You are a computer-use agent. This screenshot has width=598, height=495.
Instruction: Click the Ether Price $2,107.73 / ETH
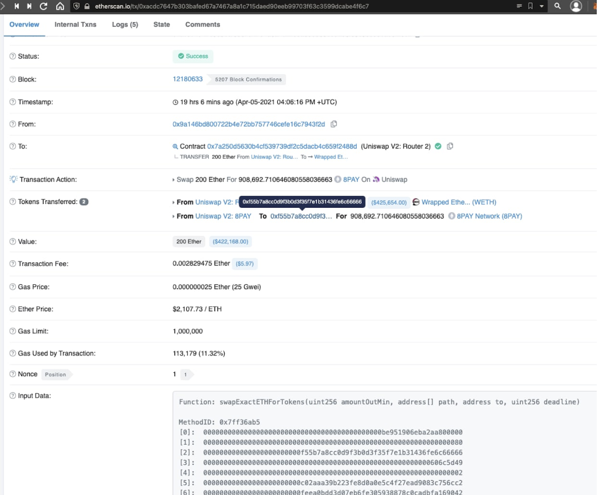(x=197, y=309)
